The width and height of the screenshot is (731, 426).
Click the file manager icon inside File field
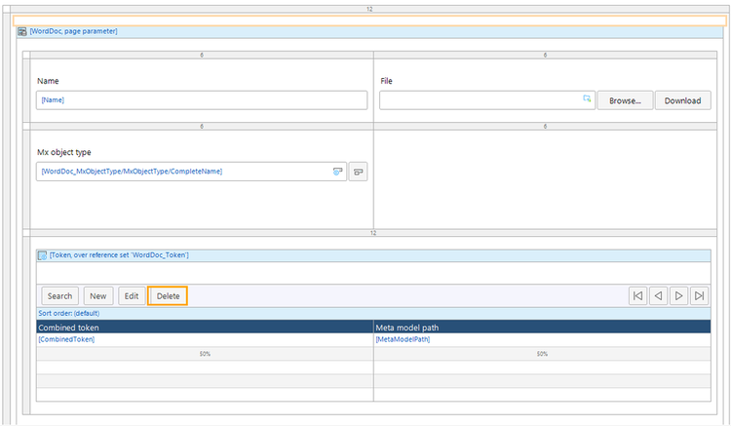coord(587,99)
